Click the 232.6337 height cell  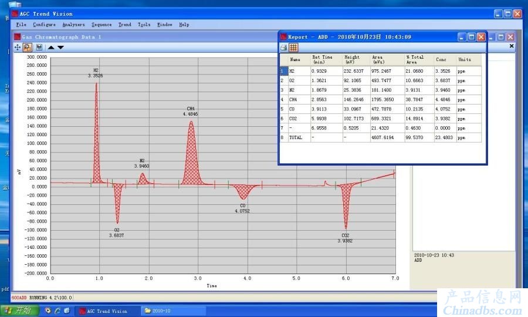[x=356, y=71]
